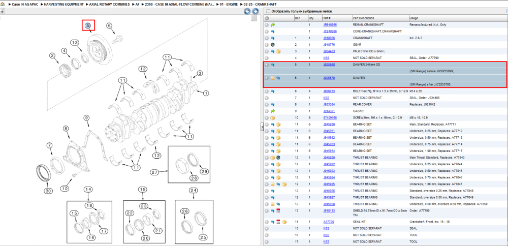Open 'AF' breadcrumb
The width and height of the screenshot is (508, 246).
coord(137,5)
